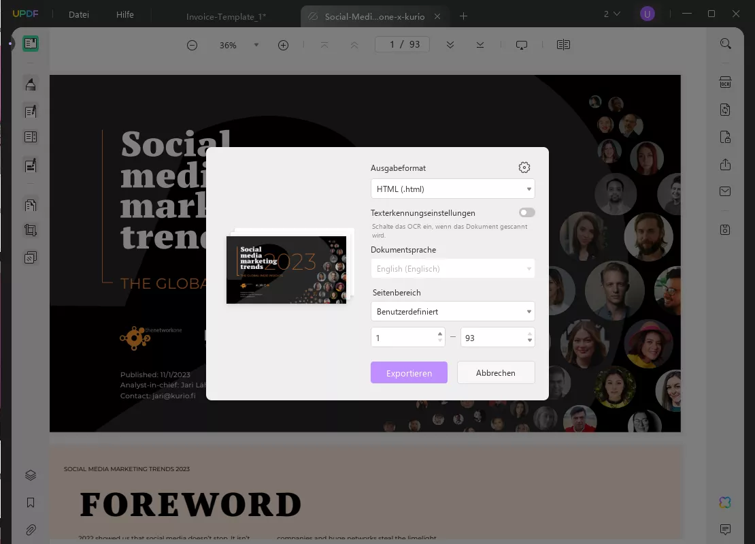
Task: Click the document preview thumbnail
Action: tap(286, 270)
